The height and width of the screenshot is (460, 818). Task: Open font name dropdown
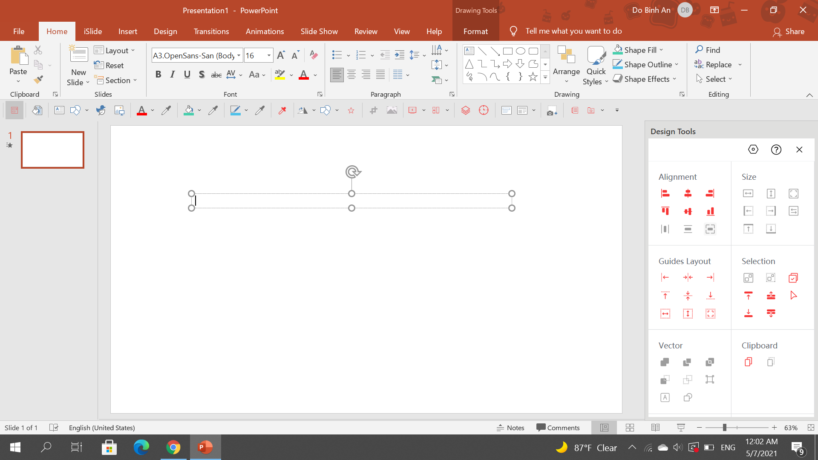point(239,55)
